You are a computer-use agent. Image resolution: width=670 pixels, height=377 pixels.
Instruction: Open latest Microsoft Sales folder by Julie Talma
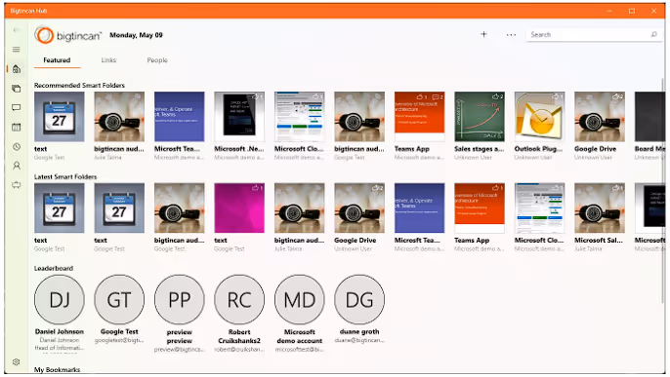click(600, 207)
